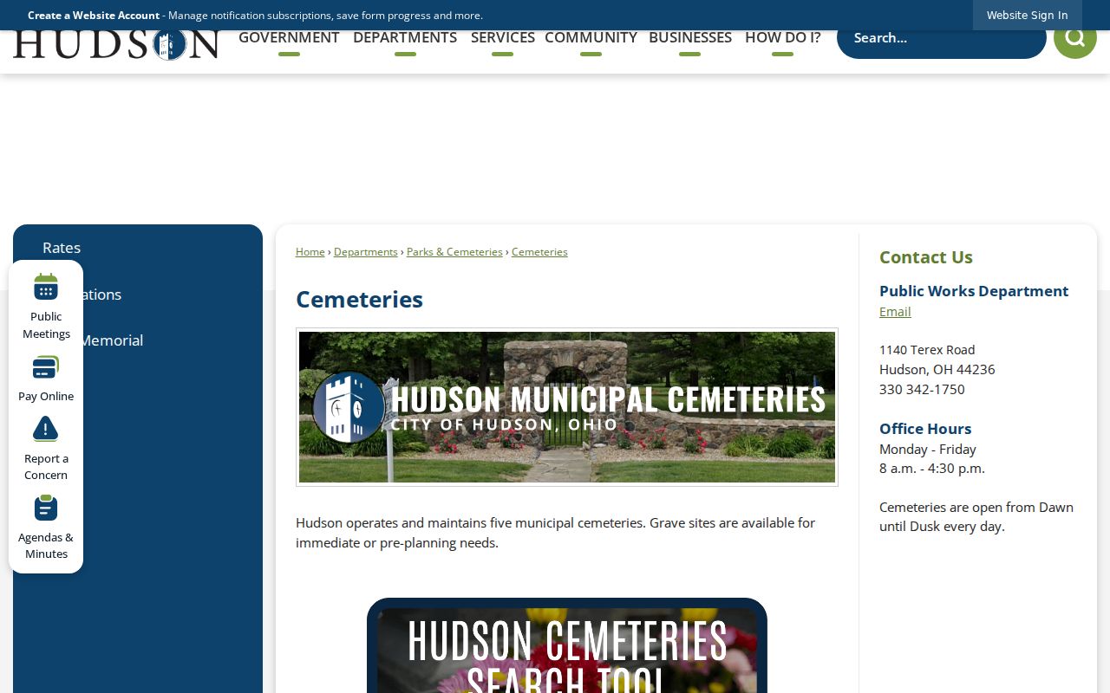Go to the Hudson logo homepage
The height and width of the screenshot is (693, 1110).
pos(116,43)
